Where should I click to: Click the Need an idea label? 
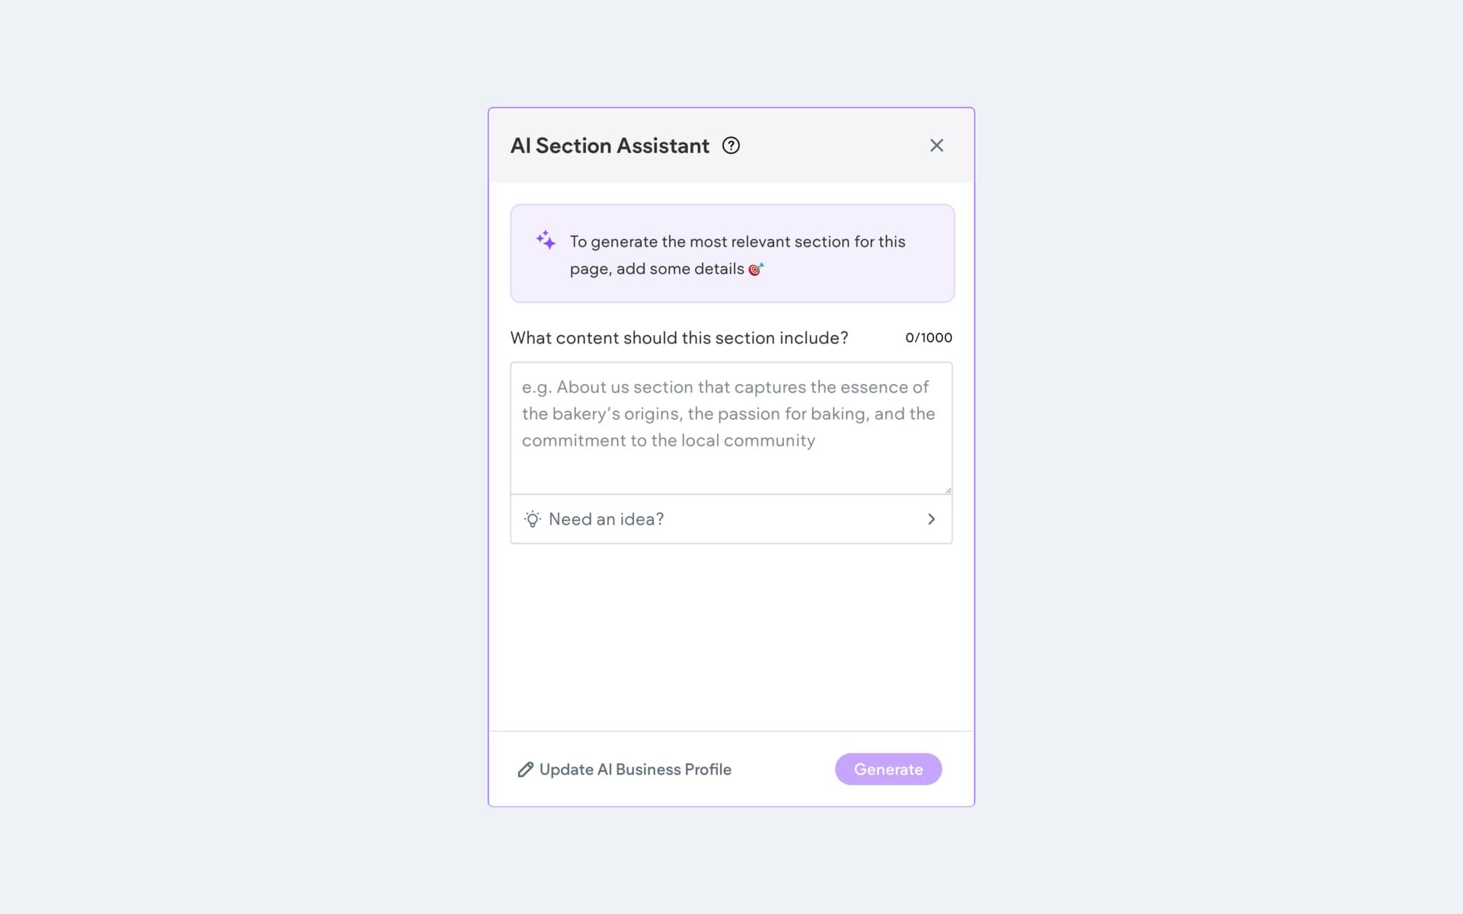[607, 519]
